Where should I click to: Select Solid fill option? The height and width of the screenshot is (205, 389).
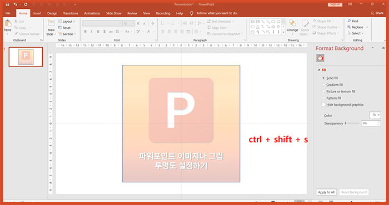click(x=330, y=78)
